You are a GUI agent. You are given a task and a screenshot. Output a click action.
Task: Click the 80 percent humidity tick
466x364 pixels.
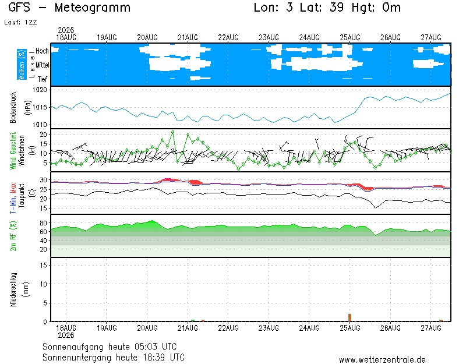point(43,223)
